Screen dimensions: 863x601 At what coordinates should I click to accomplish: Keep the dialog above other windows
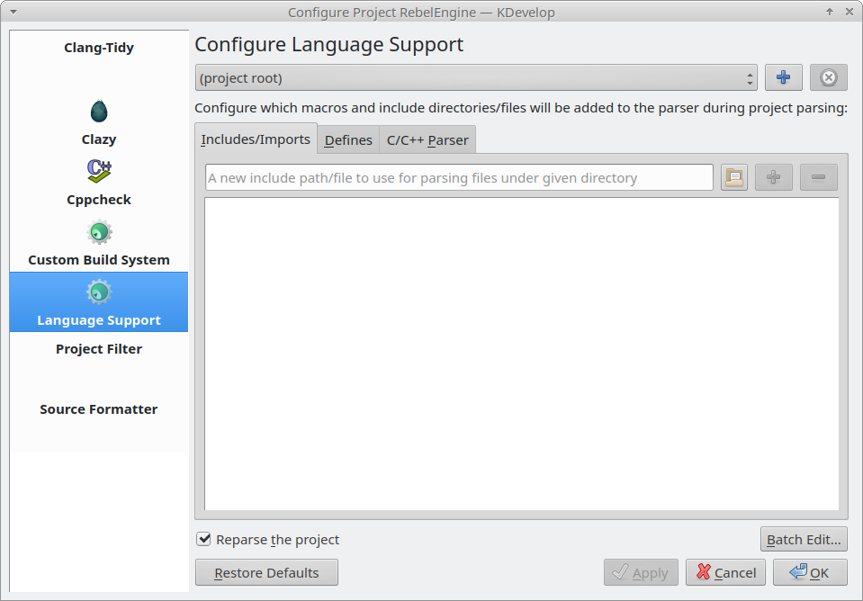tap(830, 12)
